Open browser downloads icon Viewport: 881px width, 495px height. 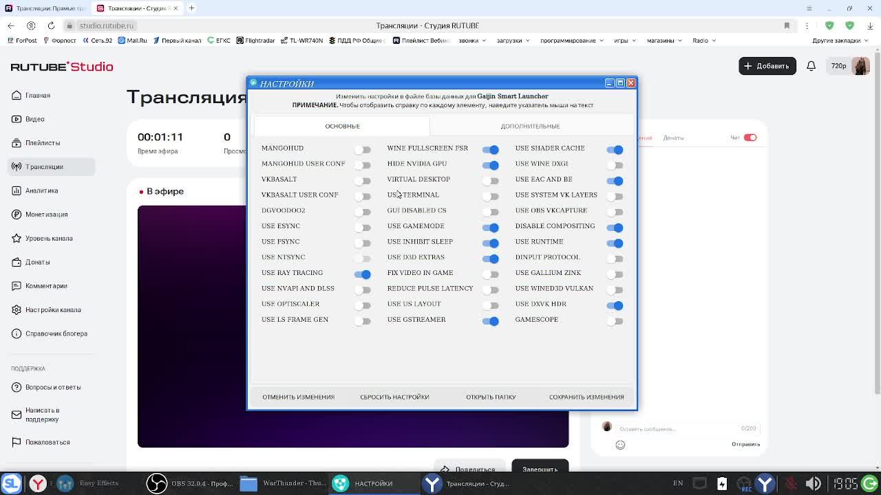(x=870, y=25)
